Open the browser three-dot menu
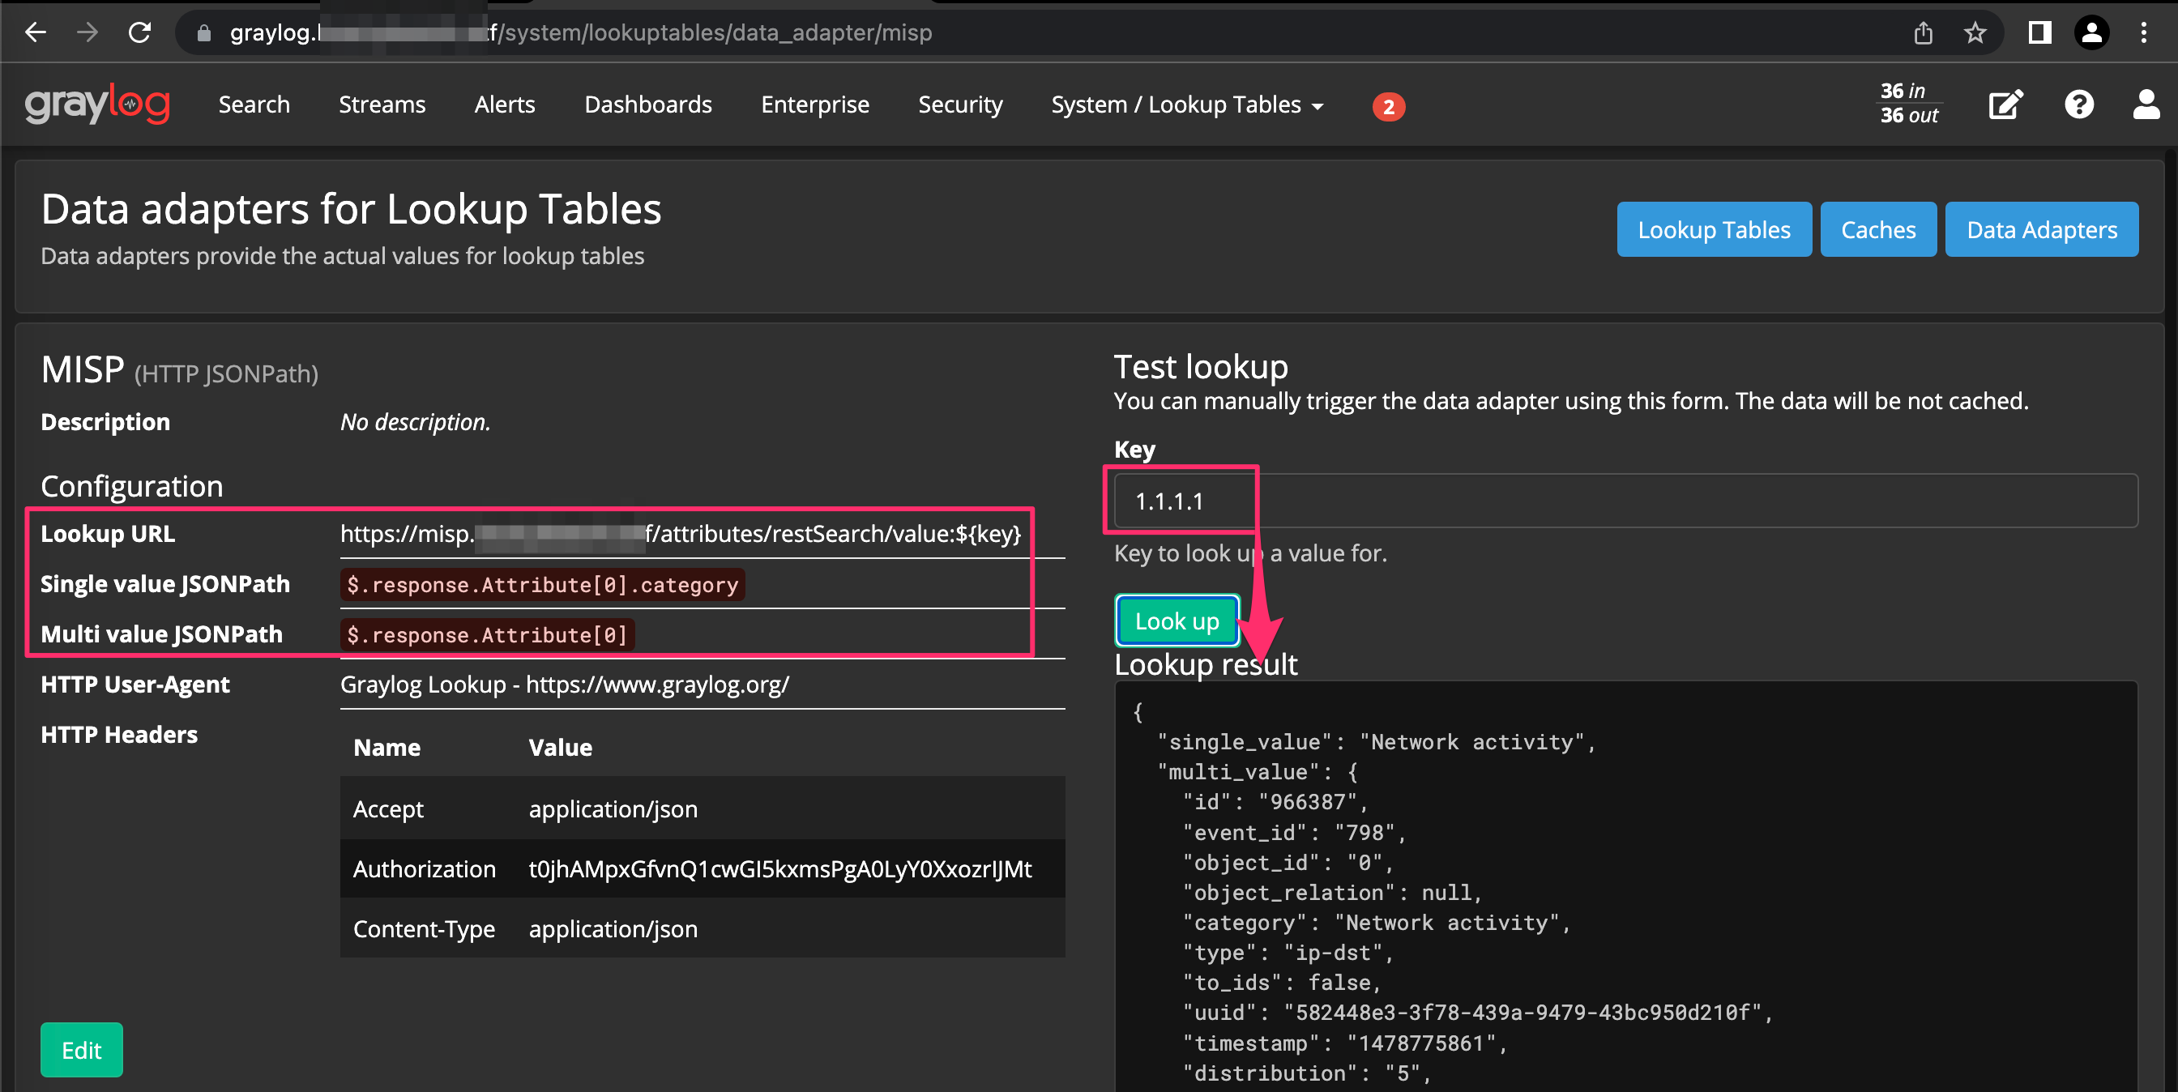This screenshot has width=2178, height=1092. click(x=2145, y=33)
